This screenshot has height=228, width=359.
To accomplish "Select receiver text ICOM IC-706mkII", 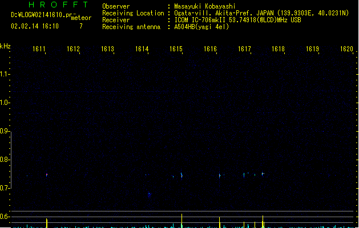I will (x=200, y=20).
